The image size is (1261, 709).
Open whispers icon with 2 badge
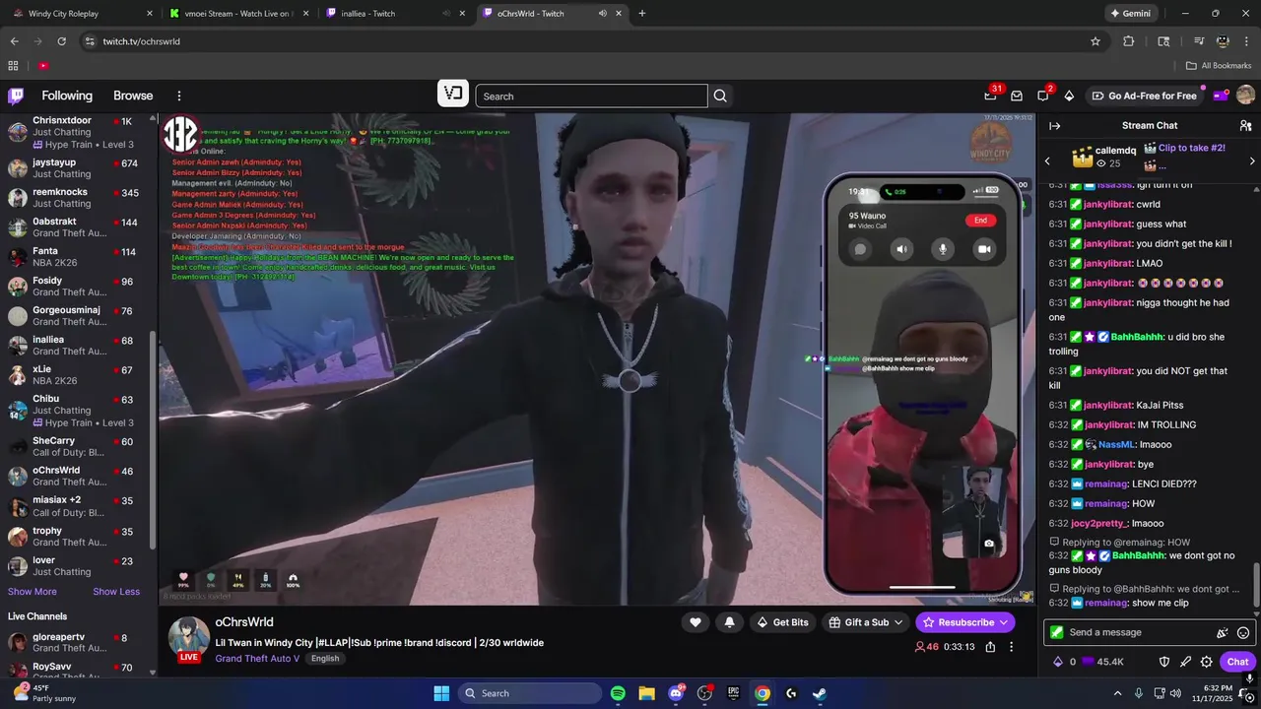tap(1042, 96)
